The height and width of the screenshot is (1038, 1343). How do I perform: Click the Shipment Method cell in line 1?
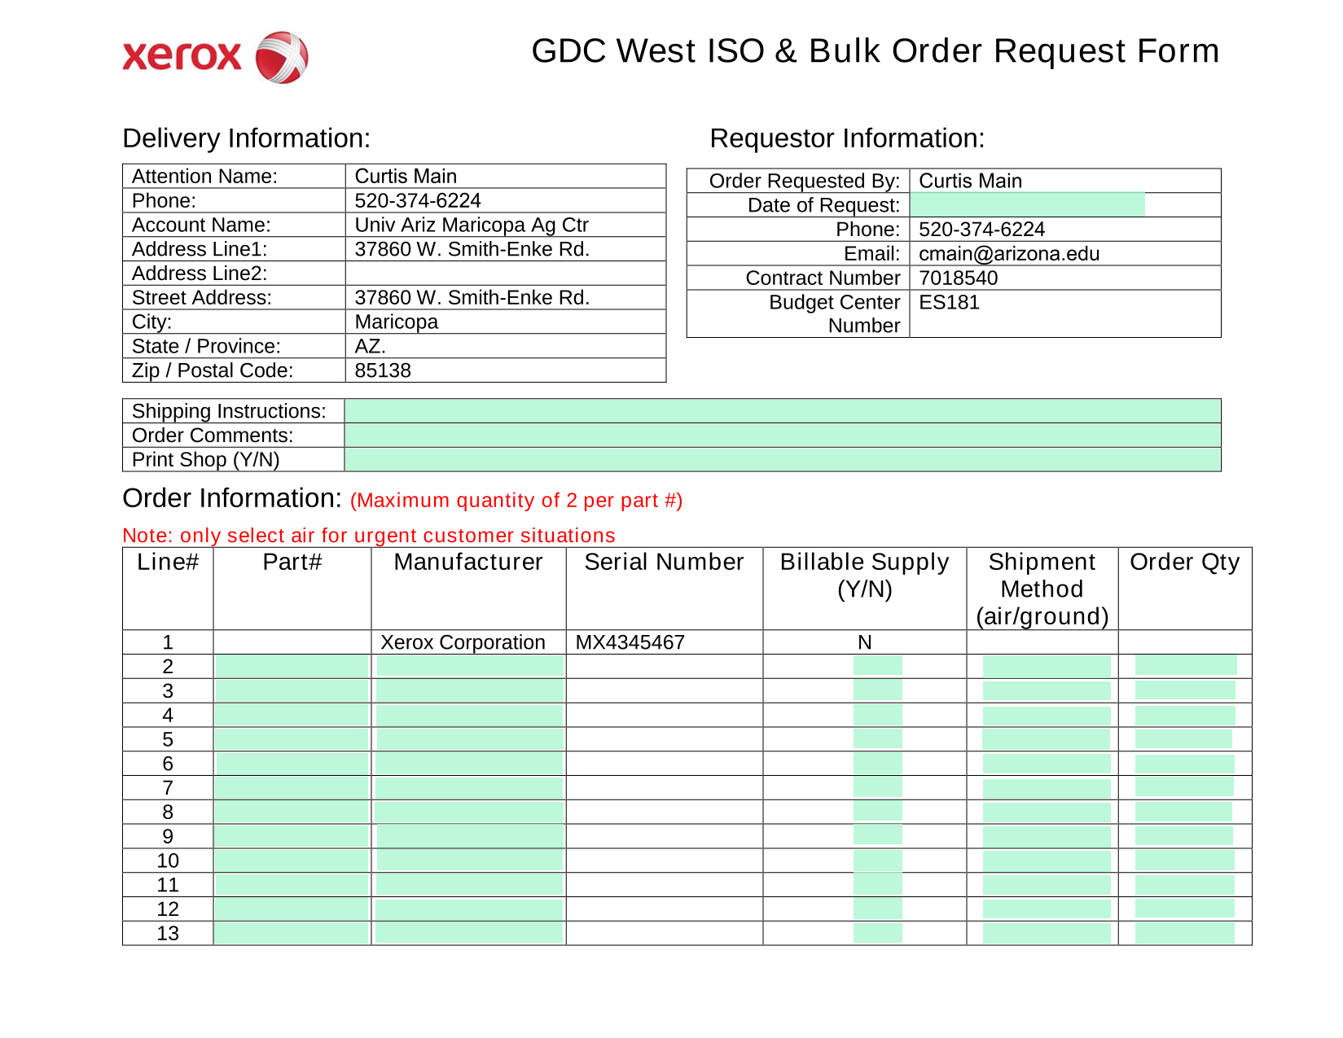pyautogui.click(x=1042, y=642)
